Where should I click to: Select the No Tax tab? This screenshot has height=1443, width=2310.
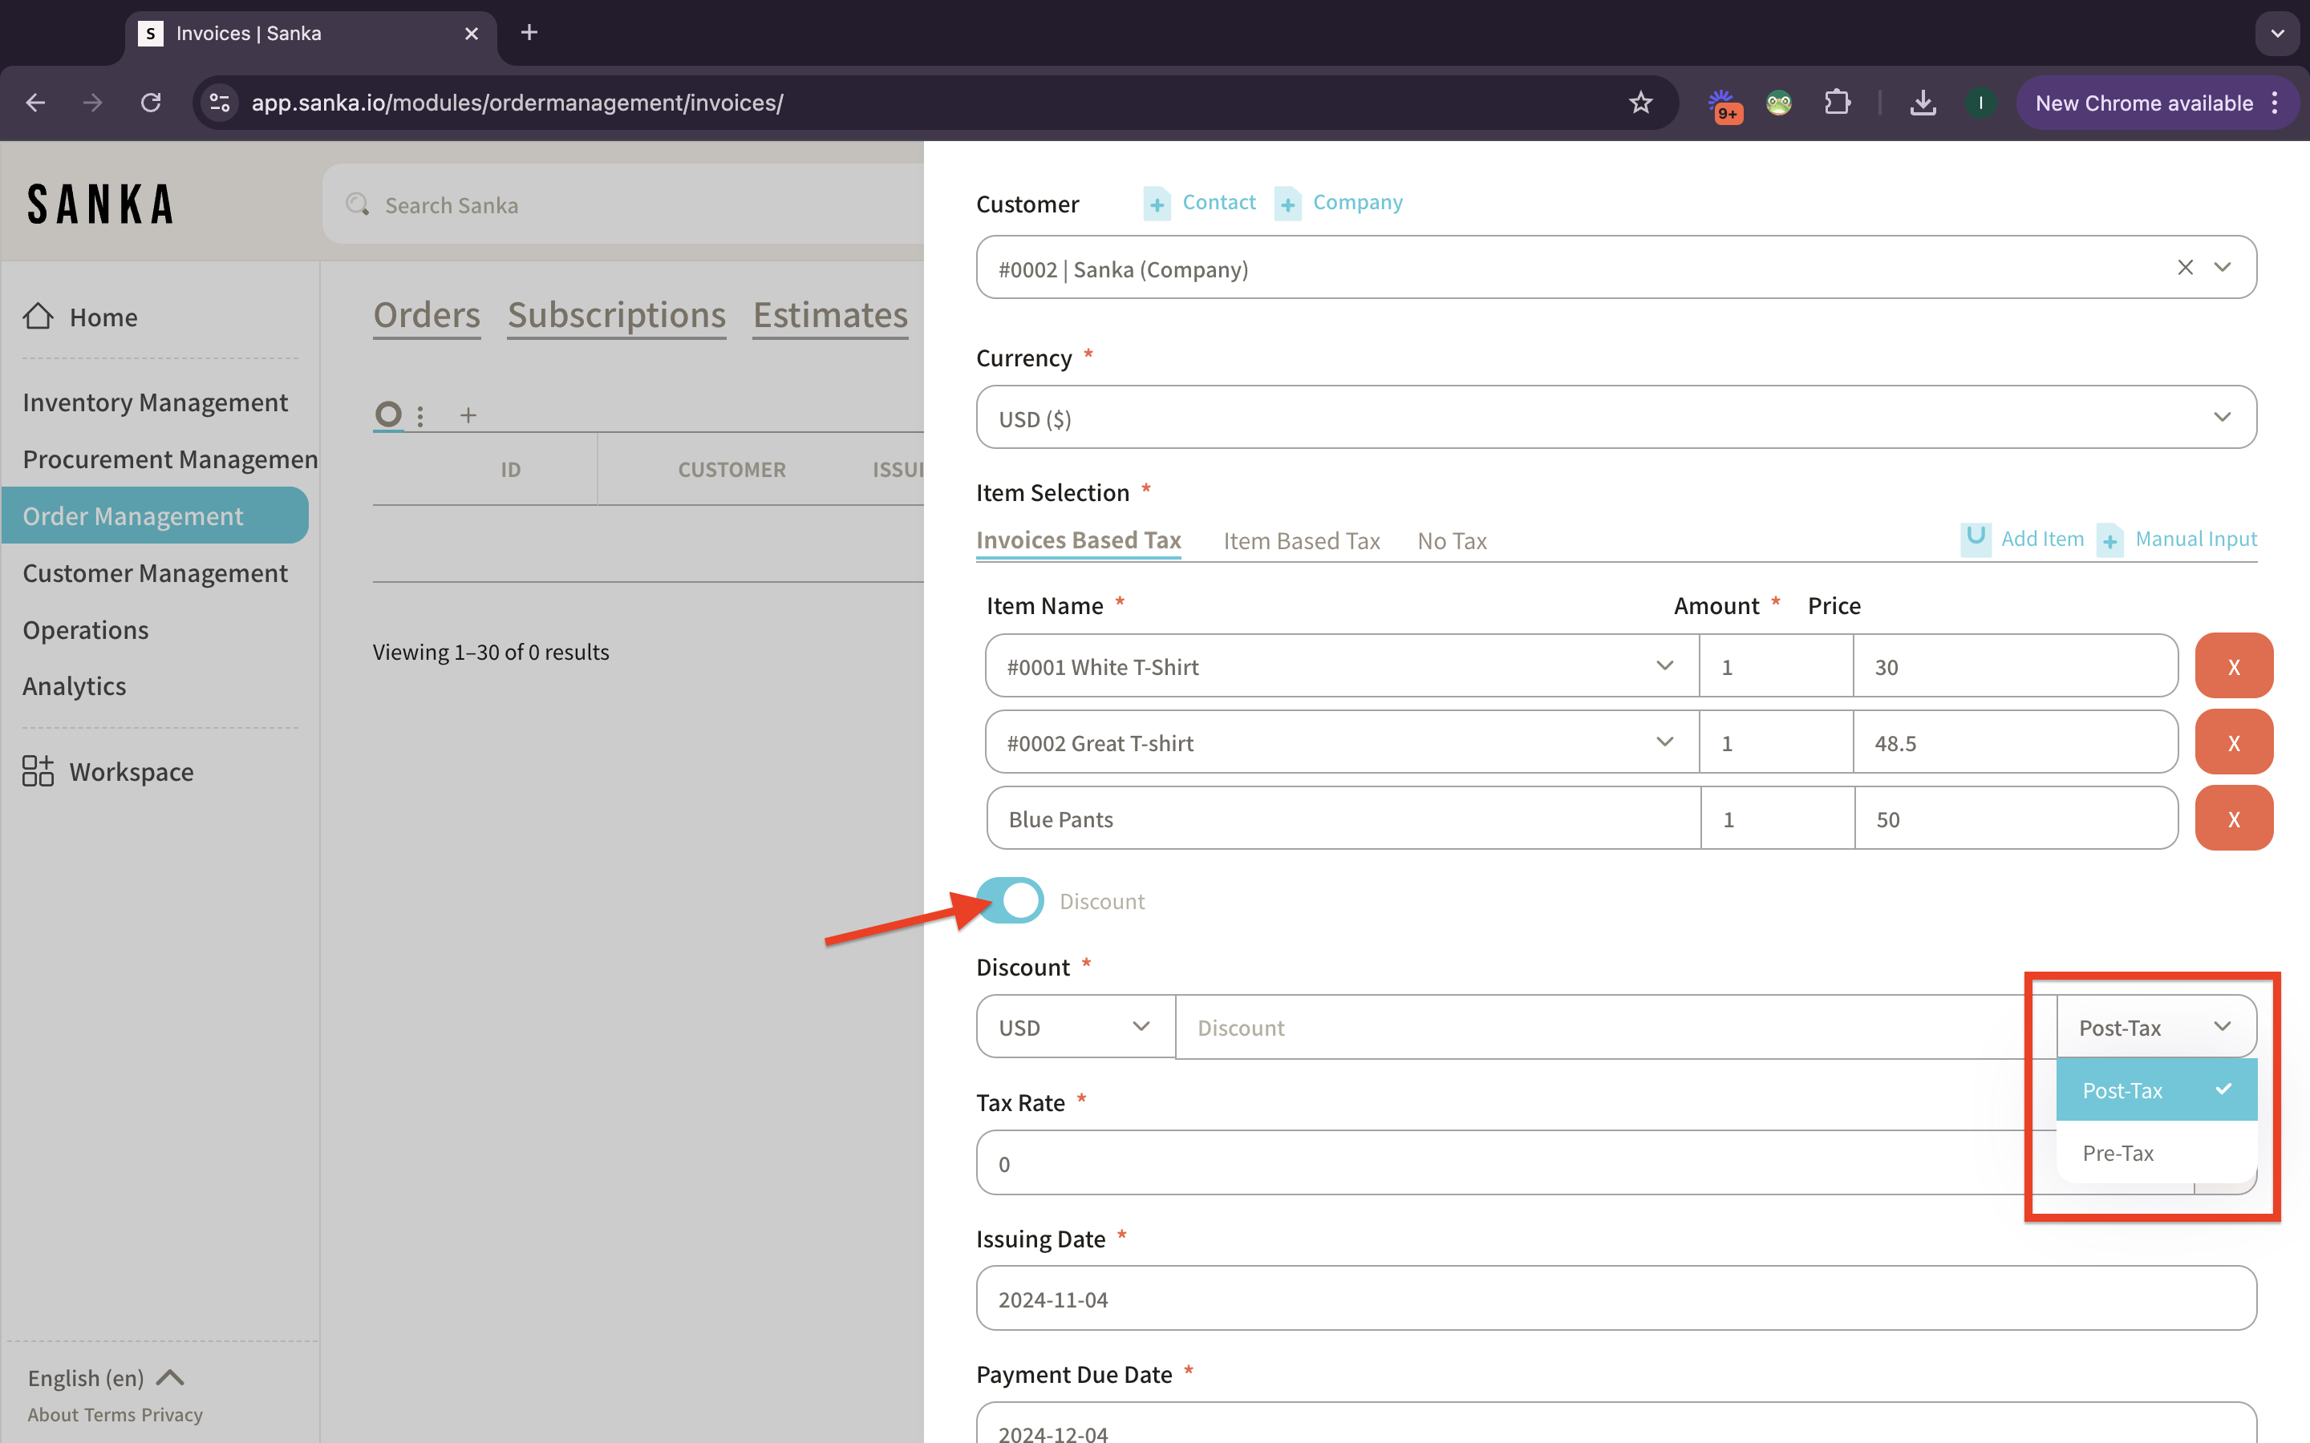1451,541
